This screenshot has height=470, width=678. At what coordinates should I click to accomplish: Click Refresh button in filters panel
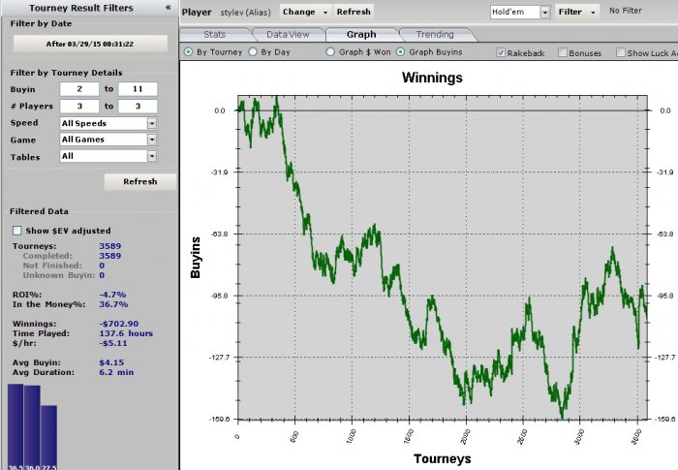[140, 182]
